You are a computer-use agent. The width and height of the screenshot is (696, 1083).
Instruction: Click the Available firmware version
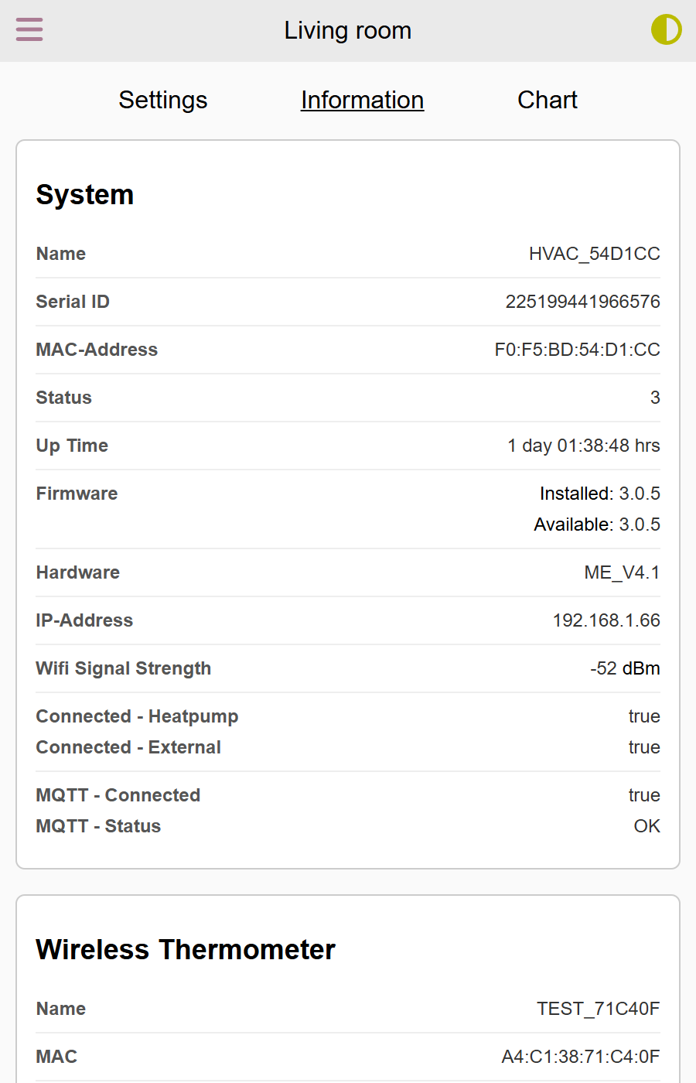click(596, 524)
